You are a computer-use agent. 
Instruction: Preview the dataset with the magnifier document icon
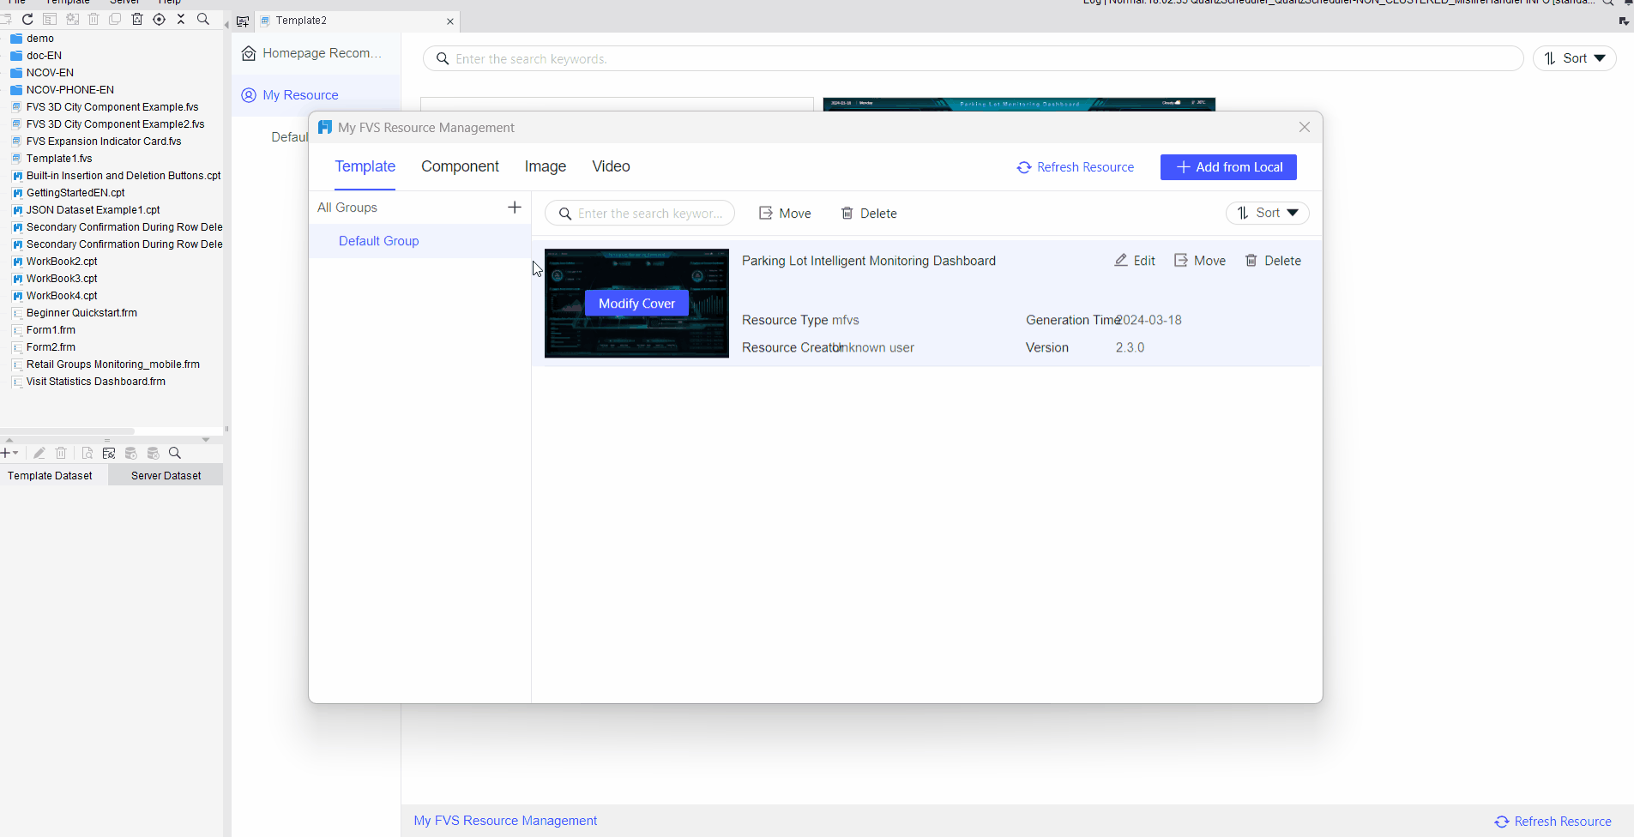(x=87, y=453)
